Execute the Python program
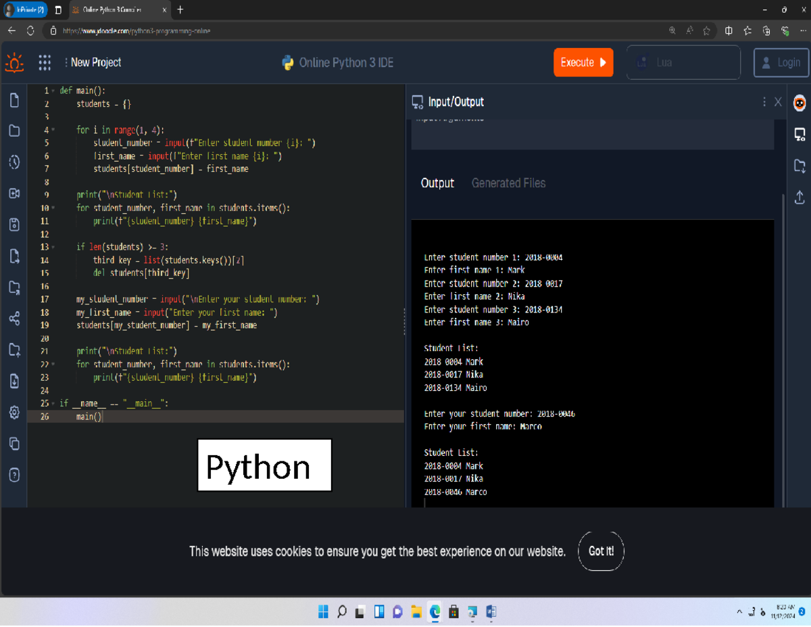The image size is (811, 627). pyautogui.click(x=583, y=62)
